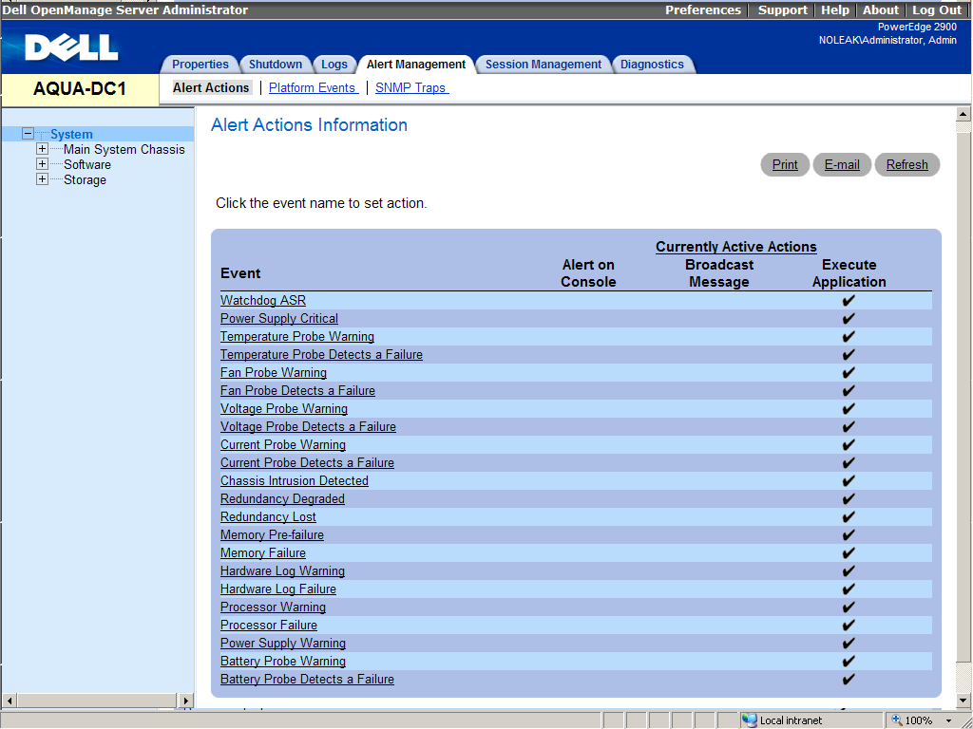Click the vertical scrollbar down arrow

(x=963, y=701)
